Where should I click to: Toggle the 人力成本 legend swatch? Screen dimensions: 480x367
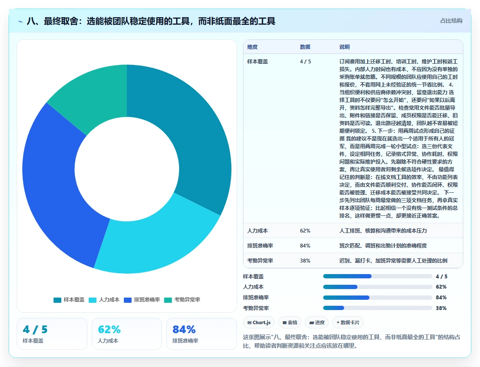tap(93, 300)
